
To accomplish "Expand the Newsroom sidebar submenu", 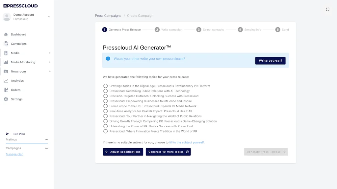I will (50, 71).
